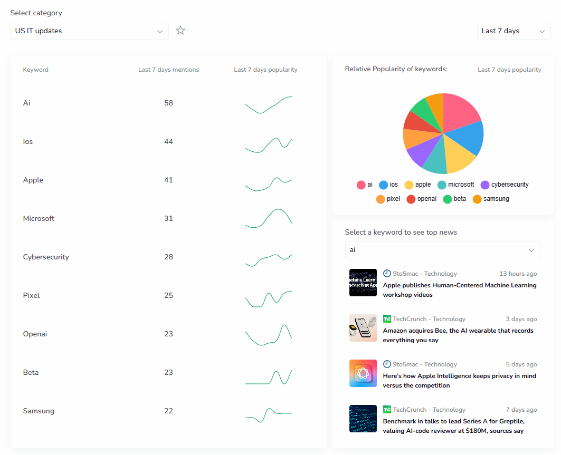Open the article about Amazon acquiring Bee

point(459,335)
